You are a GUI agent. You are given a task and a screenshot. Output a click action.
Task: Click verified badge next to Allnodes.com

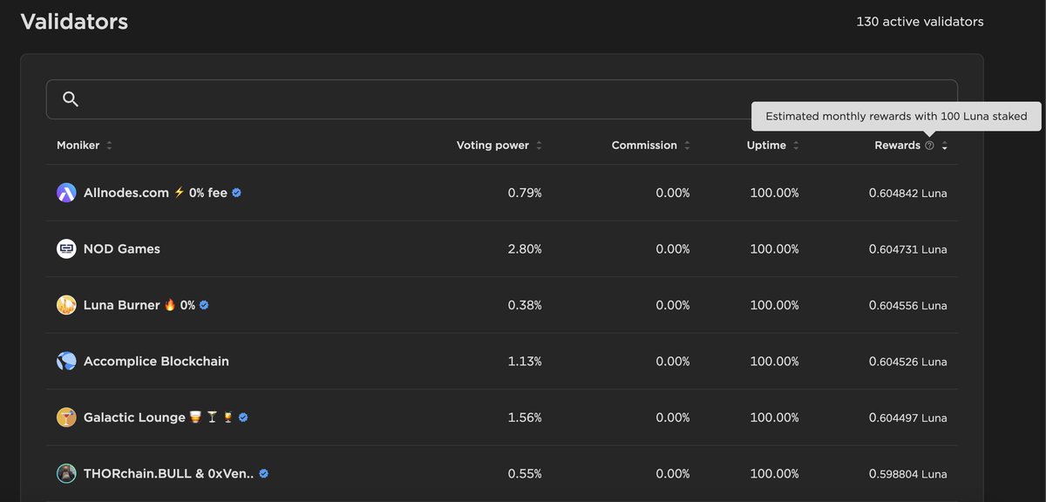[237, 193]
